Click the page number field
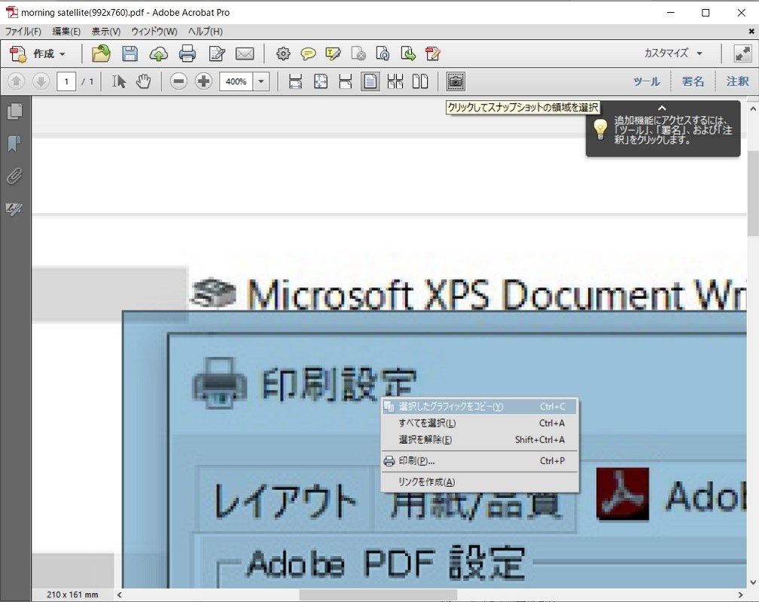 [66, 81]
